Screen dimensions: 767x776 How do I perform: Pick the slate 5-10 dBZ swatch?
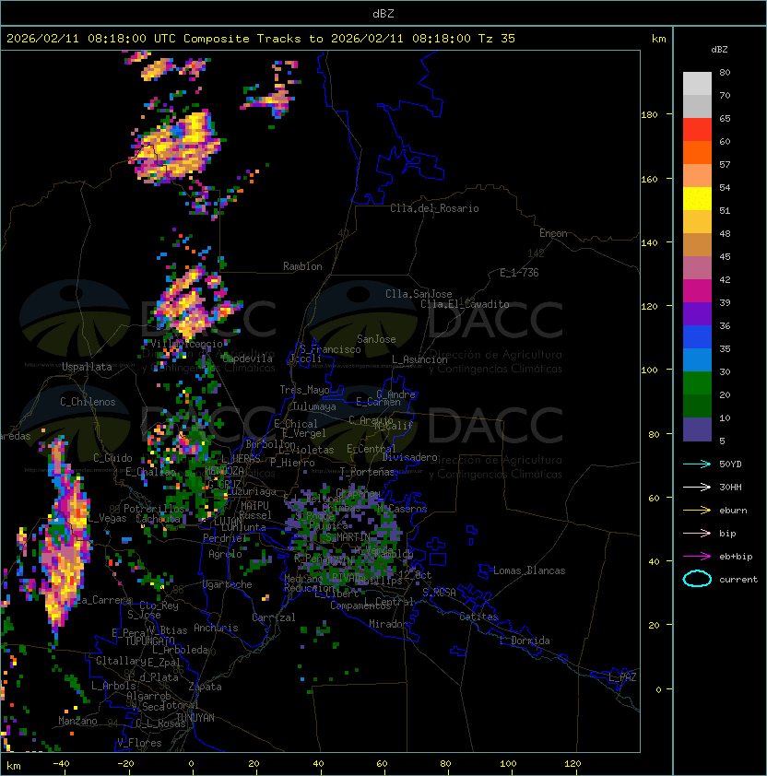697,429
